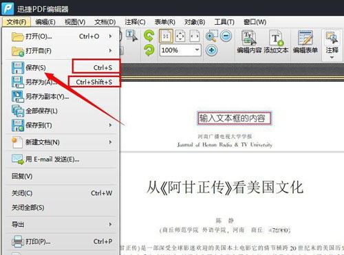Choose 回复(V) in the file menu
The height and width of the screenshot is (255, 344).
tap(61, 176)
